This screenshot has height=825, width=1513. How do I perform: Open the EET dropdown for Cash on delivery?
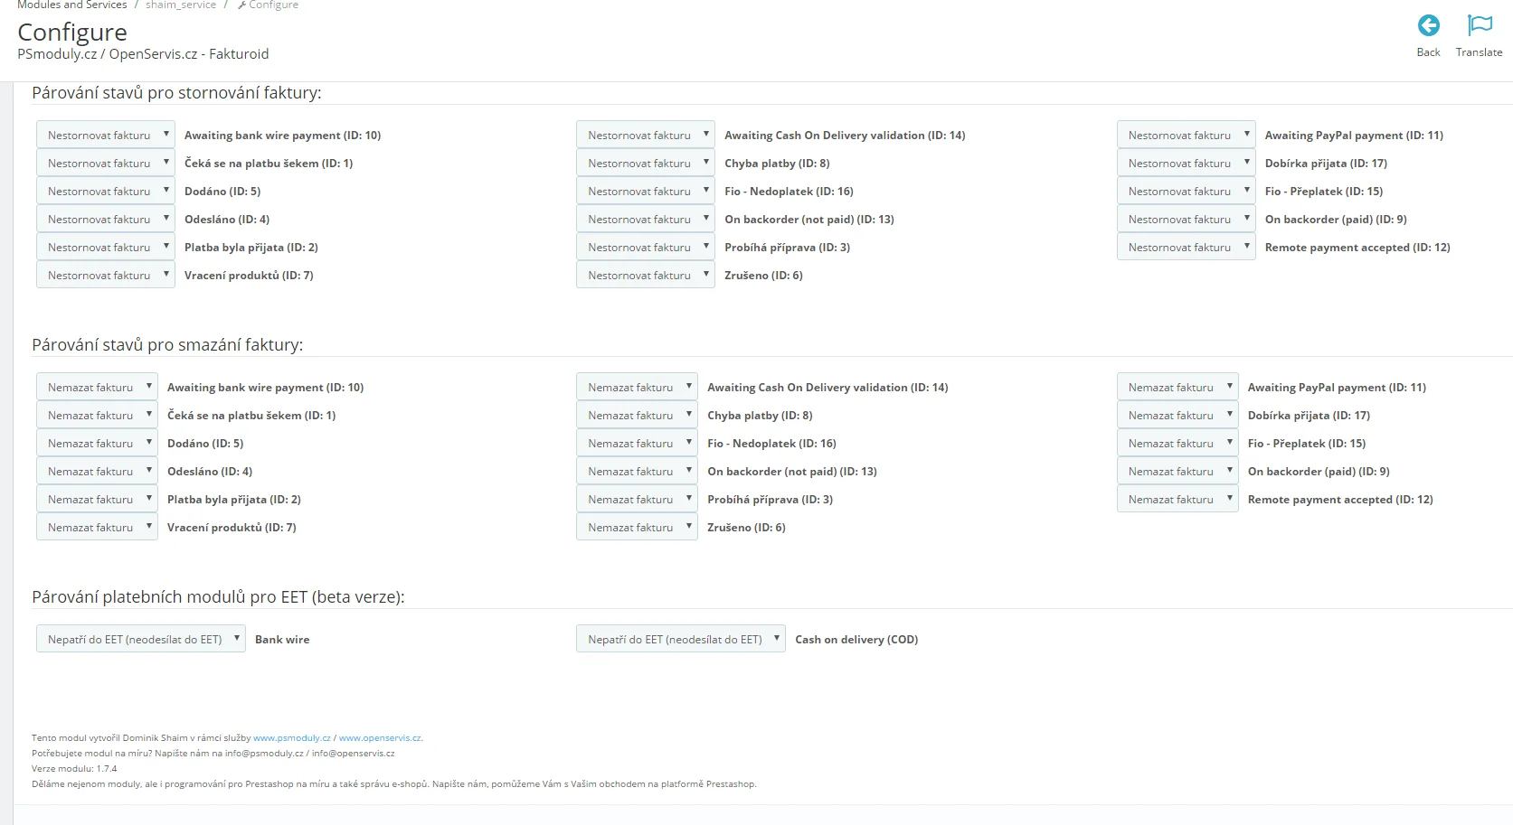point(680,640)
